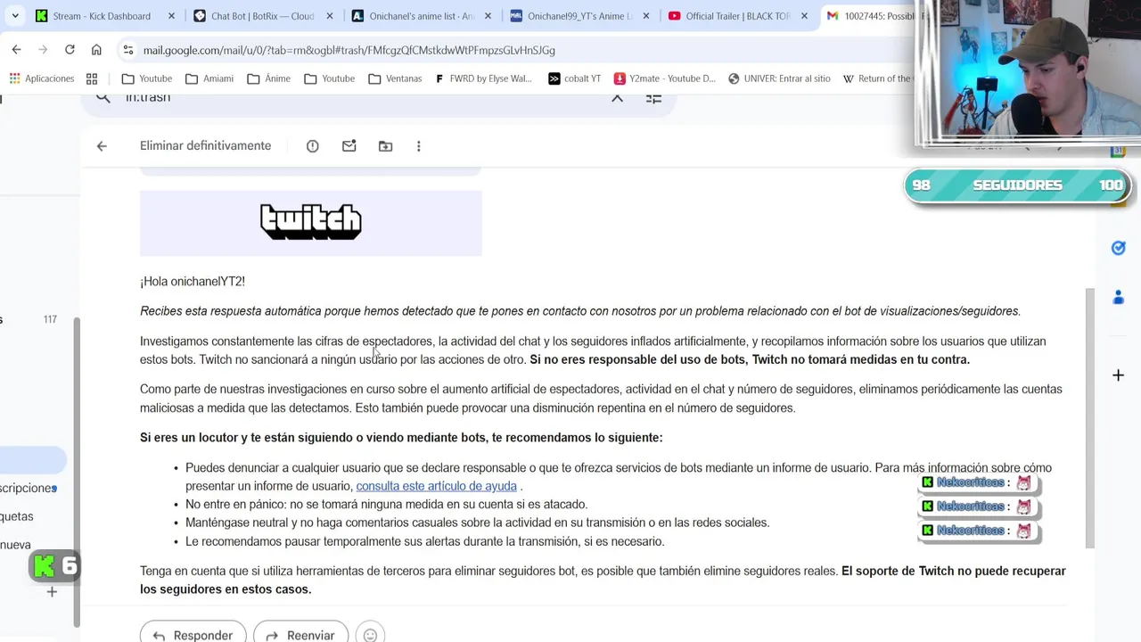Viewport: 1141px width, 642px height.
Task: Click Eliminar definitivamente
Action: [205, 146]
